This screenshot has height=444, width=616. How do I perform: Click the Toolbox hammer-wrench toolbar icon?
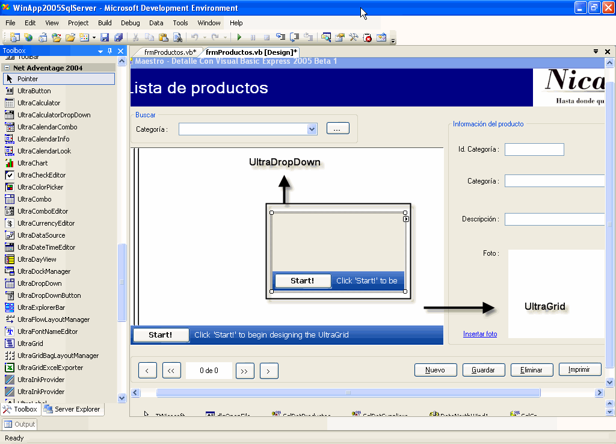pyautogui.click(x=354, y=37)
